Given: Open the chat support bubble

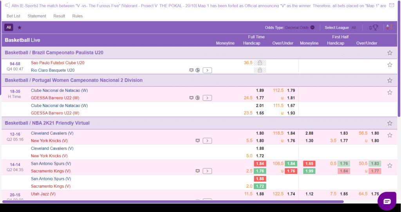Looking at the screenshot, I should click(387, 201).
